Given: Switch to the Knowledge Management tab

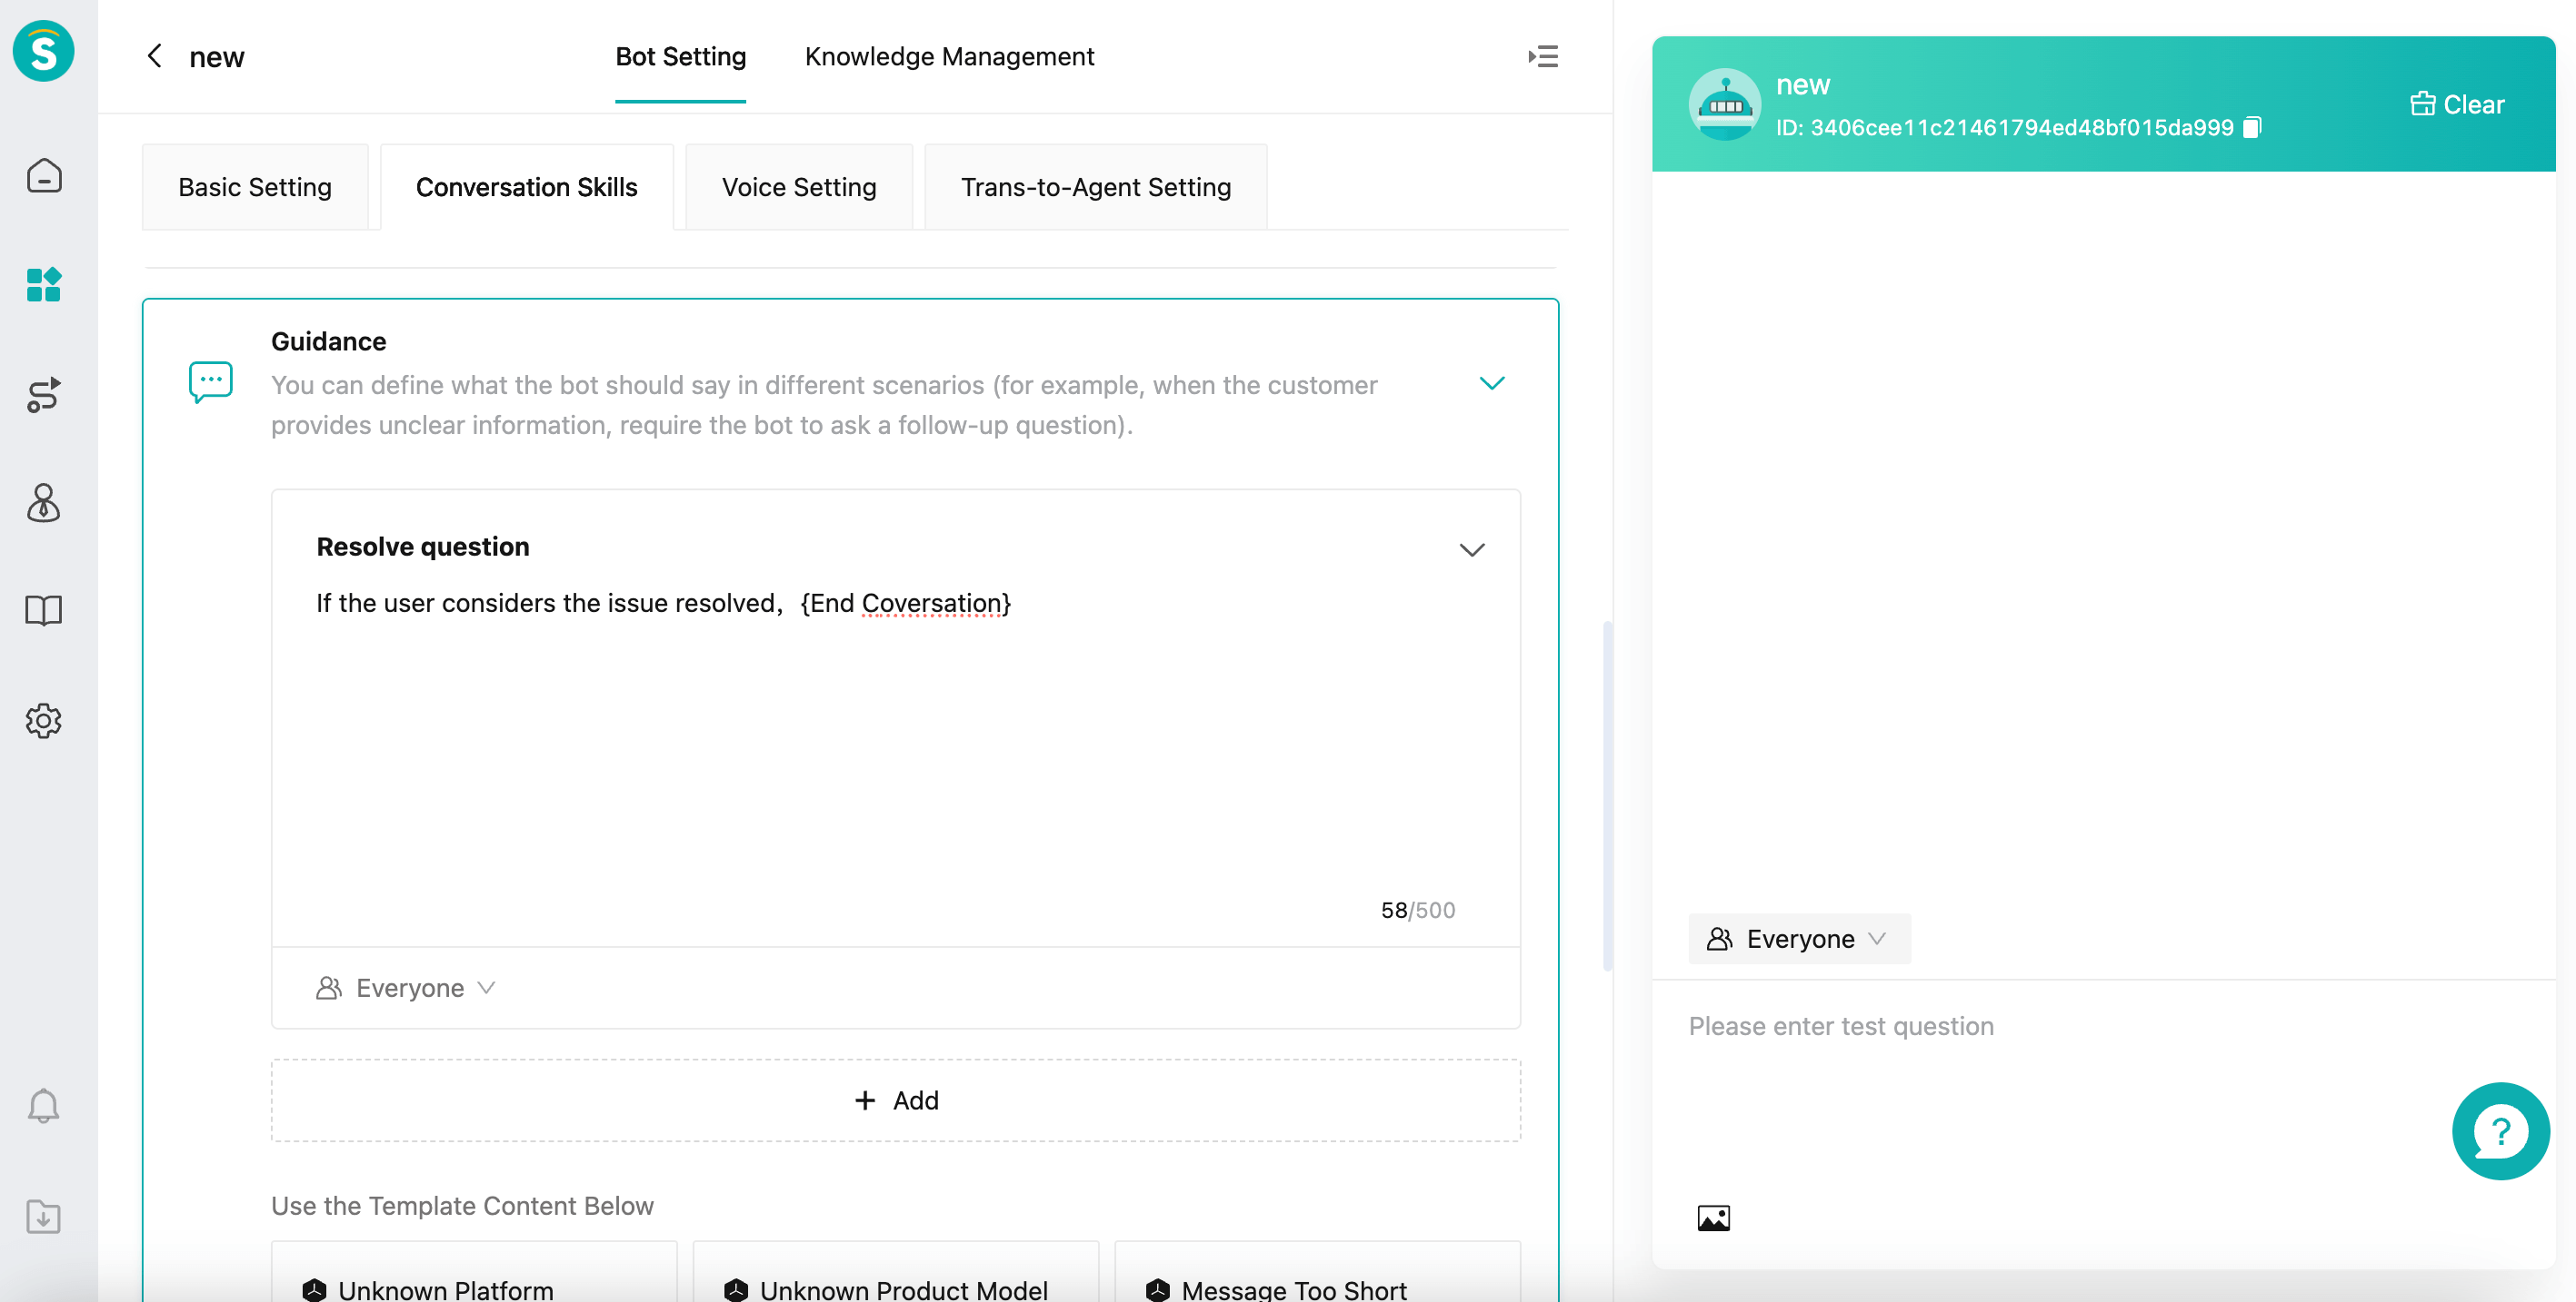Looking at the screenshot, I should point(949,57).
